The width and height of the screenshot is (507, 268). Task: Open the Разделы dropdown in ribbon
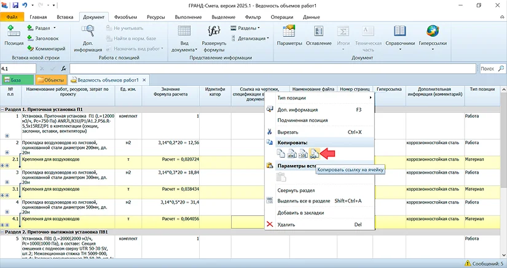coord(245,28)
